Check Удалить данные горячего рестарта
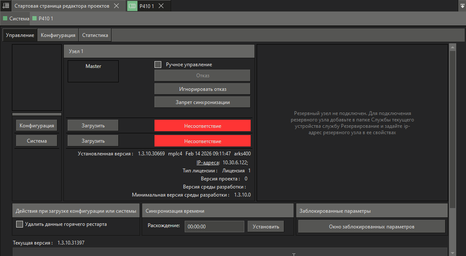 20,224
